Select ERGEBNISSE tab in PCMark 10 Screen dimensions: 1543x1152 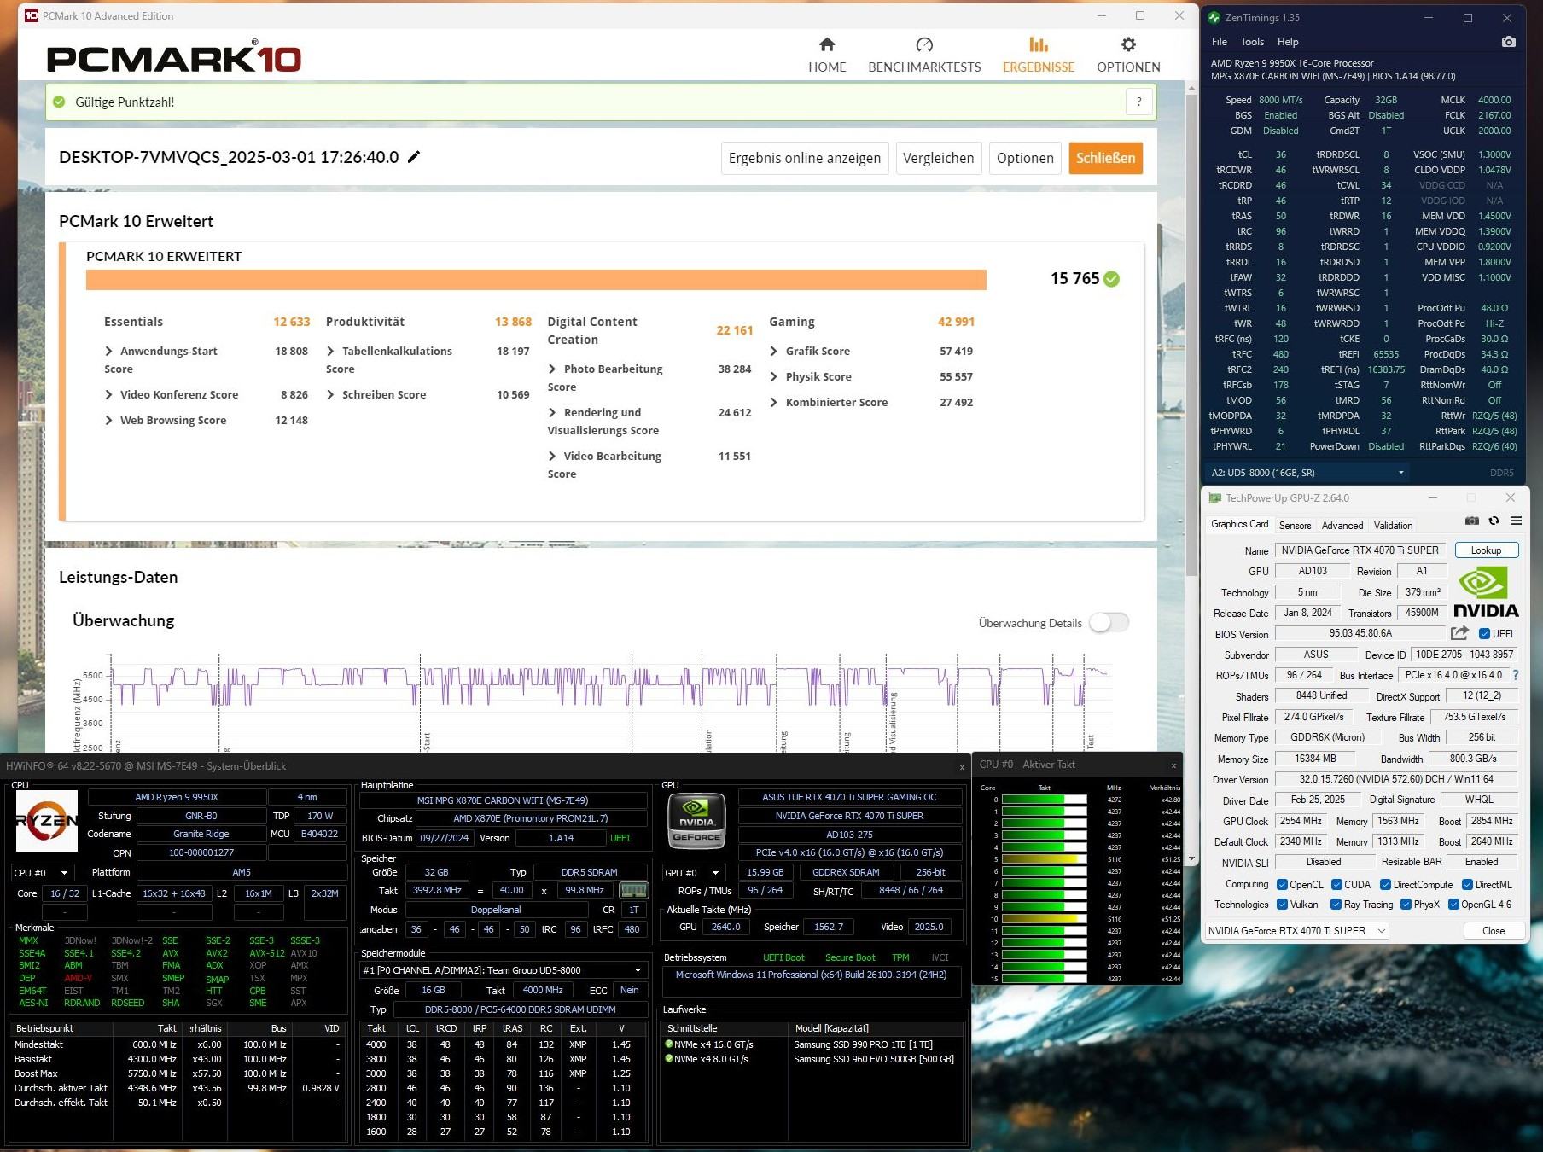(x=1039, y=55)
